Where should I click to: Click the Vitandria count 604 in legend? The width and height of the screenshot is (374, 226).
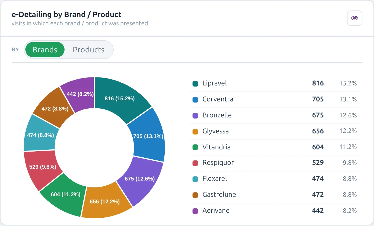[318, 147]
